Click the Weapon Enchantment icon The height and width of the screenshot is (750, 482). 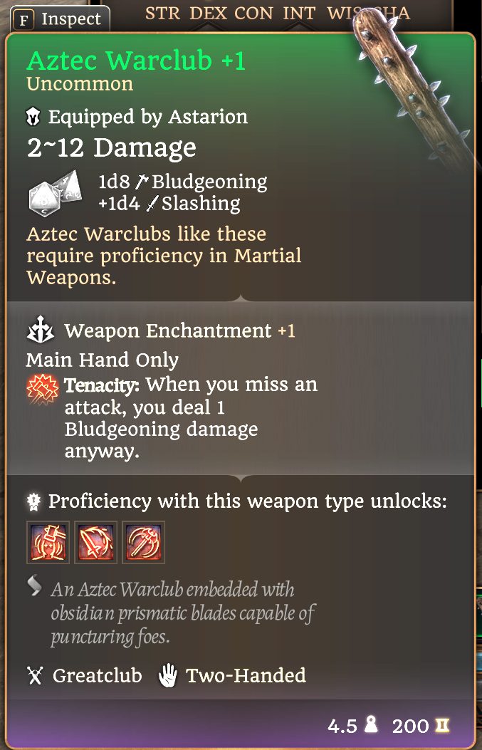40,330
